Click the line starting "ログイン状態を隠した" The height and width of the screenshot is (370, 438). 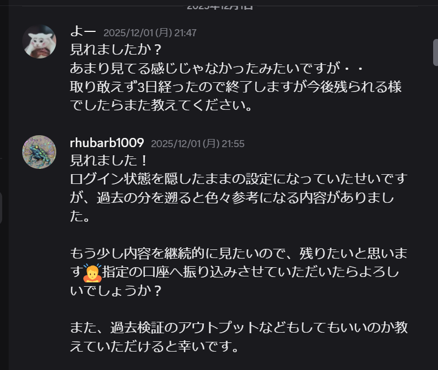(x=238, y=179)
